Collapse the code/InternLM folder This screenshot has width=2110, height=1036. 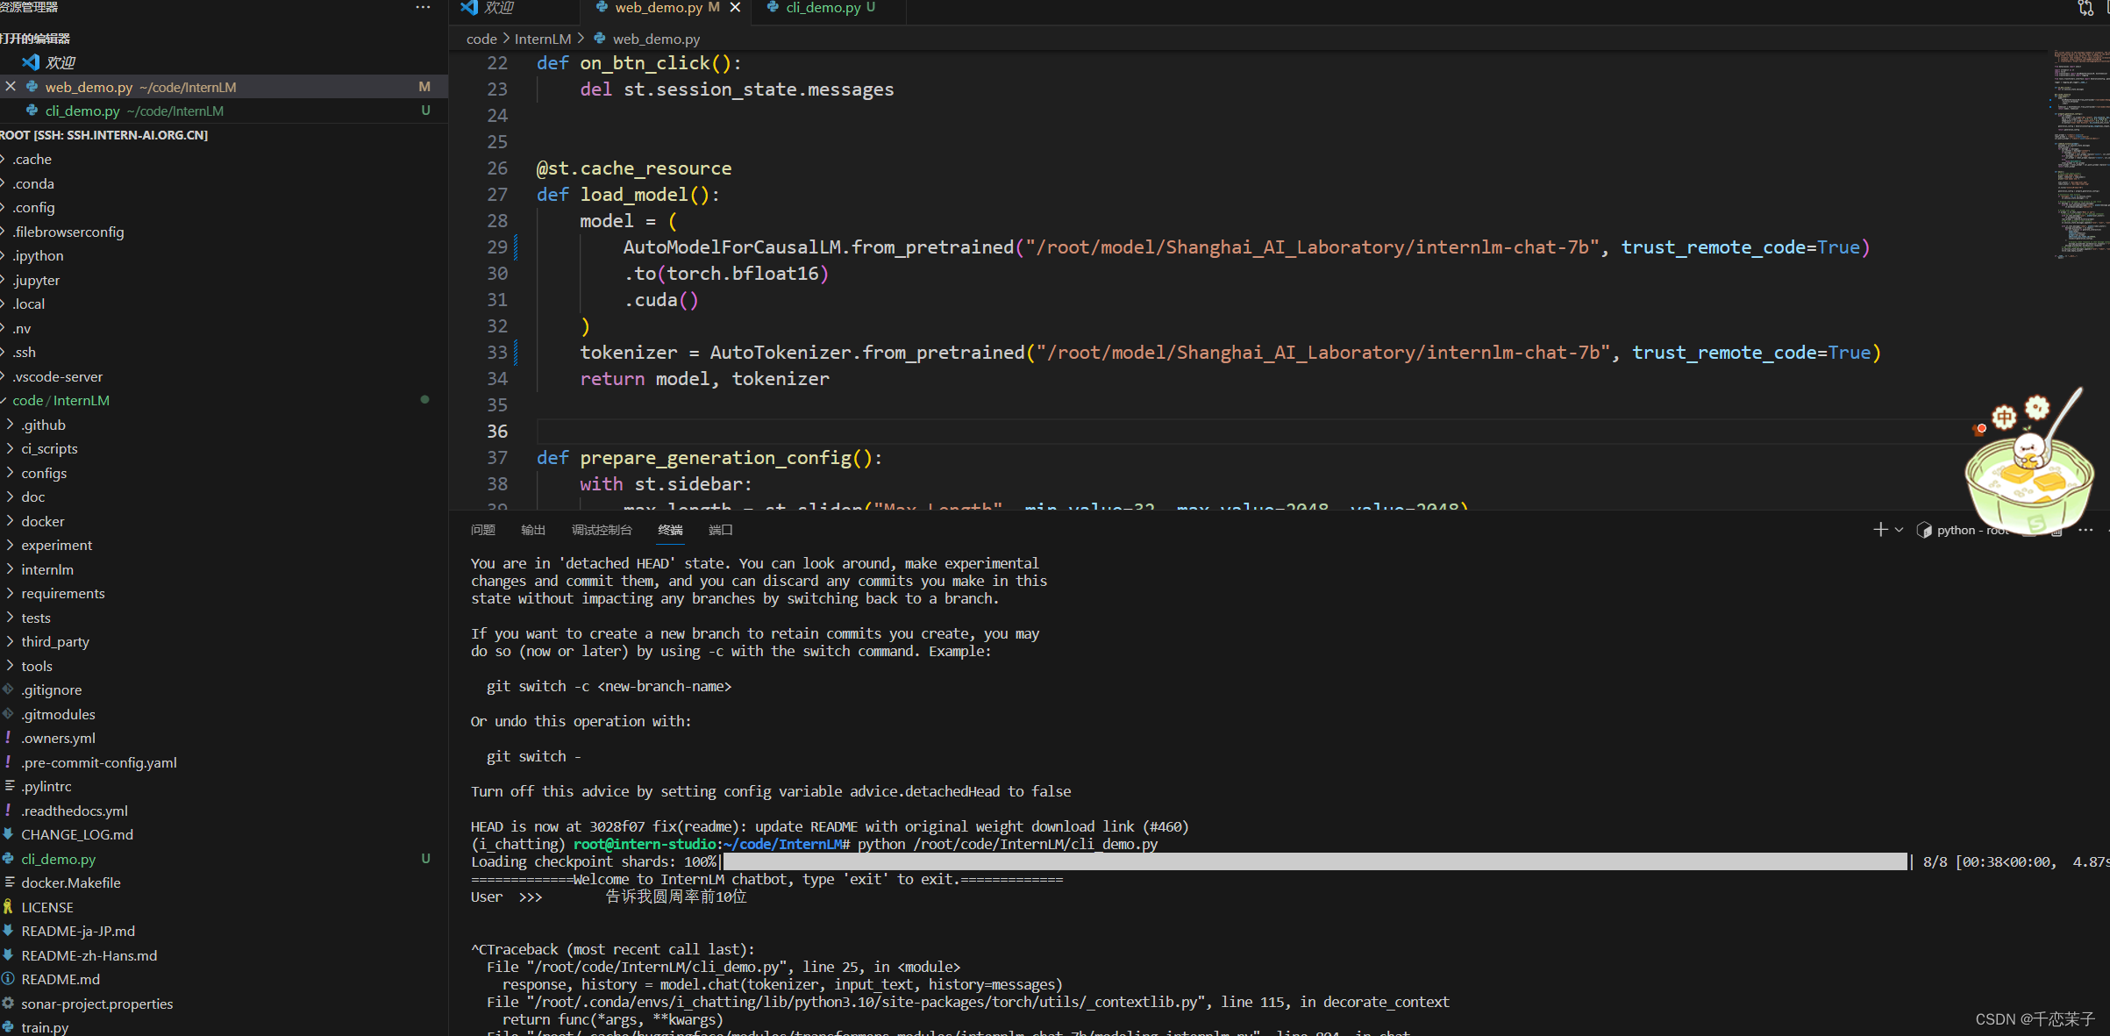click(x=61, y=400)
